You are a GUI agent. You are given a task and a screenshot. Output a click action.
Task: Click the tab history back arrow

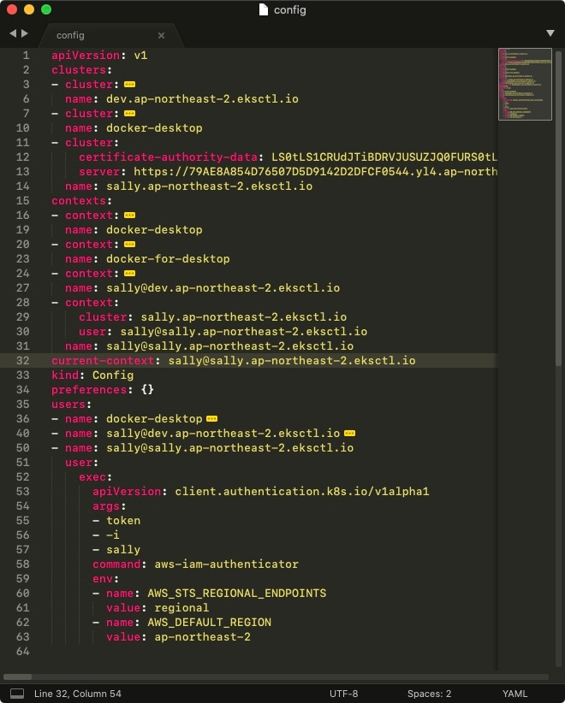pyautogui.click(x=13, y=33)
